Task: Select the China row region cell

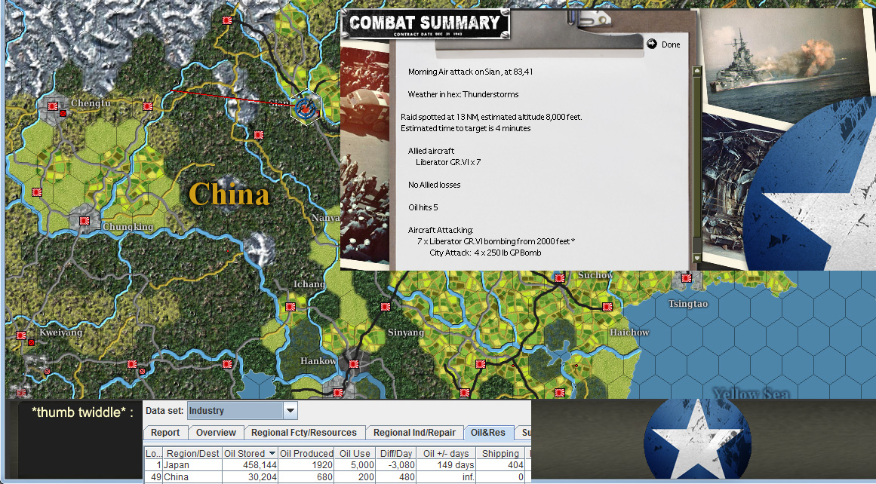Action: 192,477
